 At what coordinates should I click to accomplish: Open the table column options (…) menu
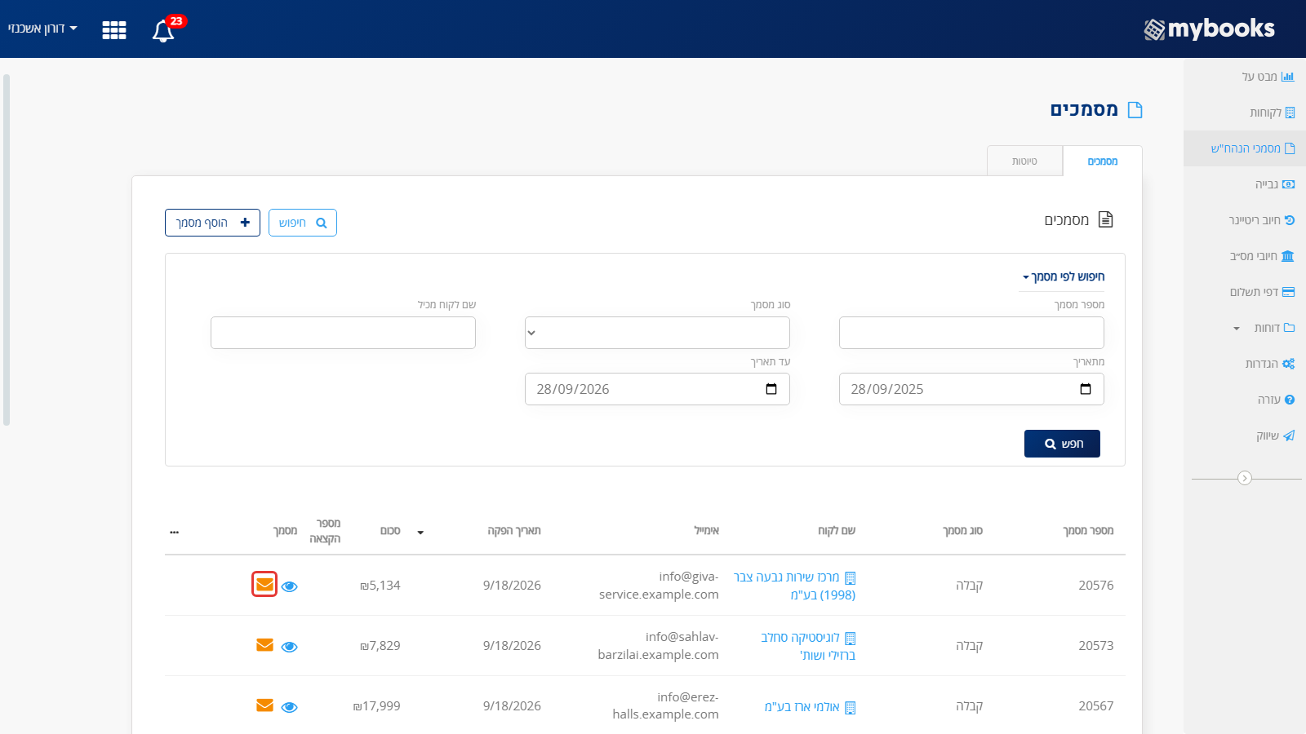(x=174, y=532)
